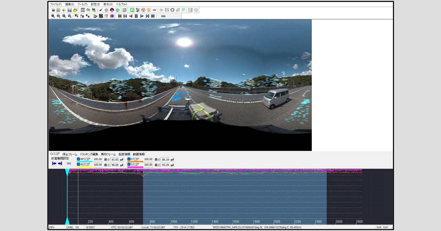Switch to the 停止フレーム tab
This screenshot has height=231, width=441.
pos(70,154)
